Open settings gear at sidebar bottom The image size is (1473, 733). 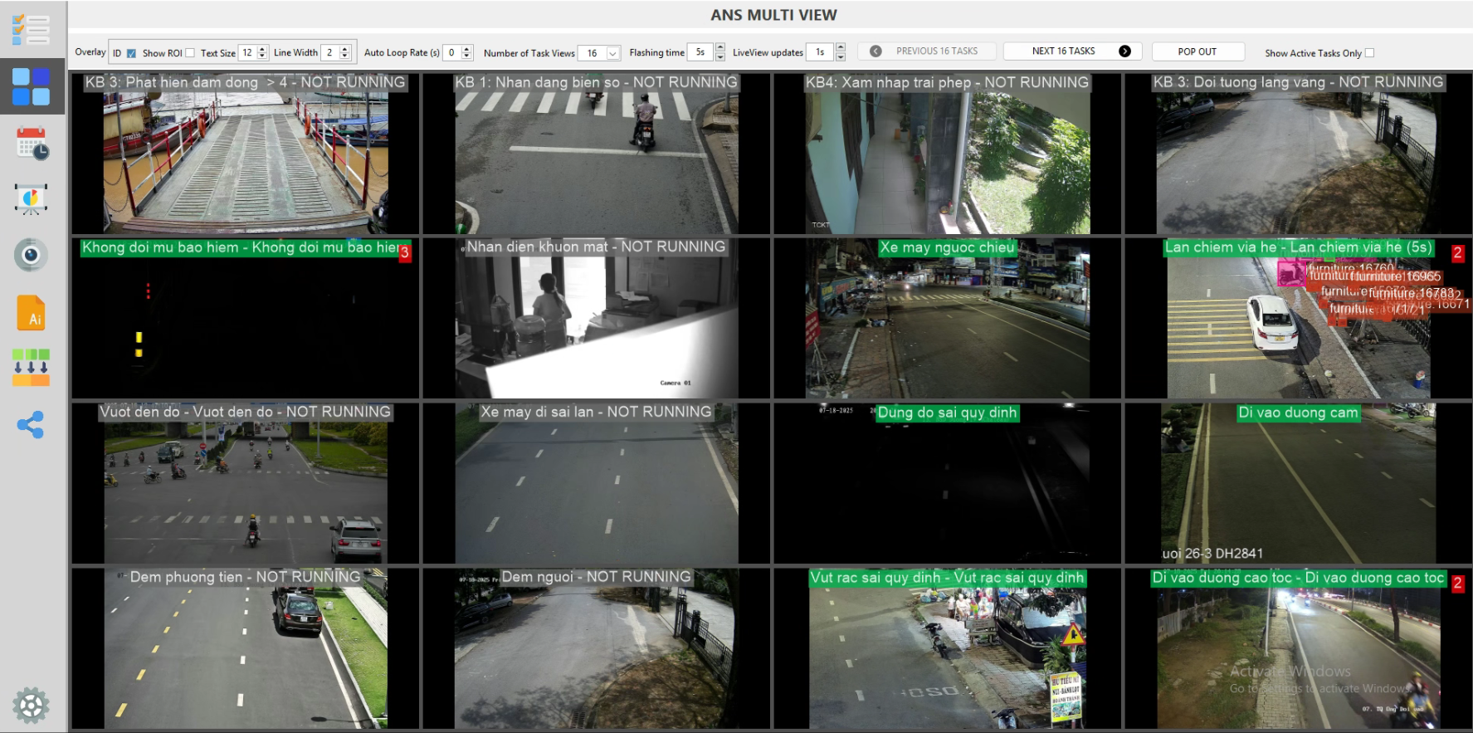click(31, 706)
